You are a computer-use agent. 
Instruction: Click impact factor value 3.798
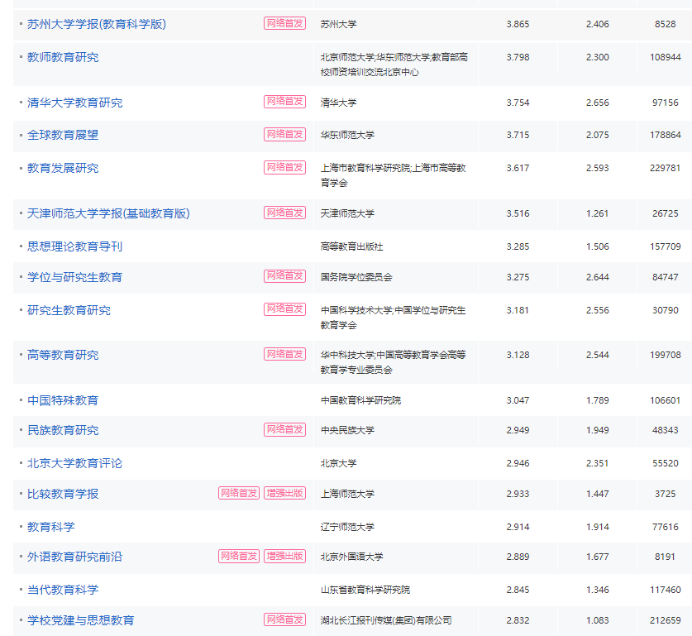click(x=518, y=57)
